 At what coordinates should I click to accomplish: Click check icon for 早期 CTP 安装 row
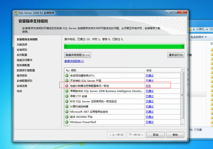[67, 96]
